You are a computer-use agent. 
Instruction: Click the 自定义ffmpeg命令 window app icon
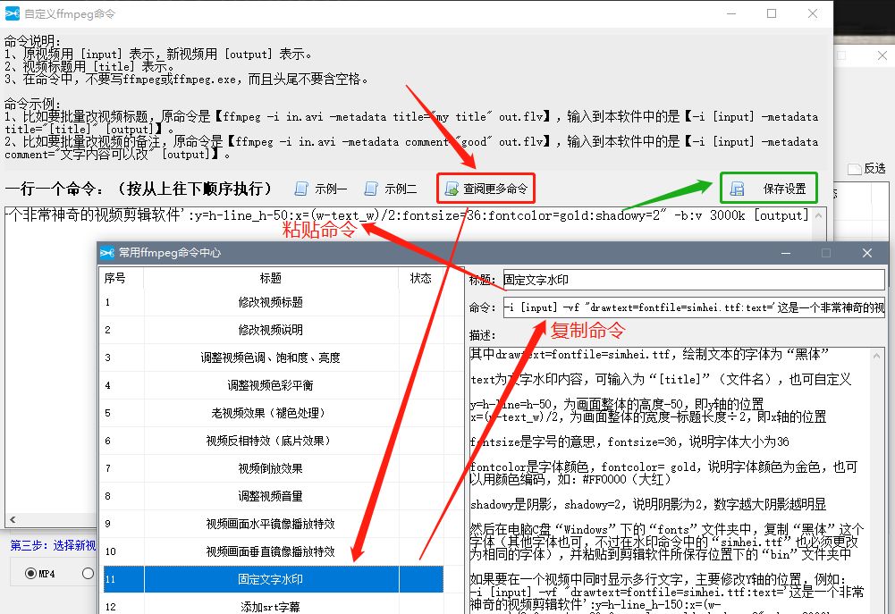(12, 13)
